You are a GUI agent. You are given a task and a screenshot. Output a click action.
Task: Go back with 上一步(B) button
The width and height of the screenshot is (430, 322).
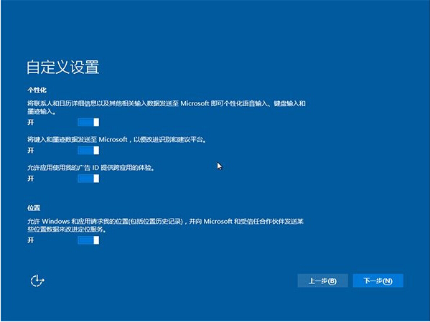322,280
